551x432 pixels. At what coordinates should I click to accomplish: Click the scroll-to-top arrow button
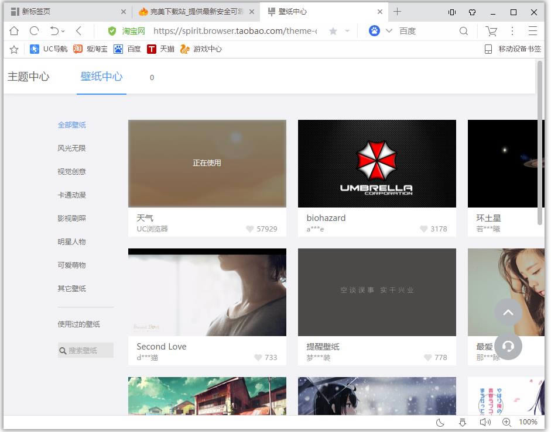pyautogui.click(x=508, y=312)
